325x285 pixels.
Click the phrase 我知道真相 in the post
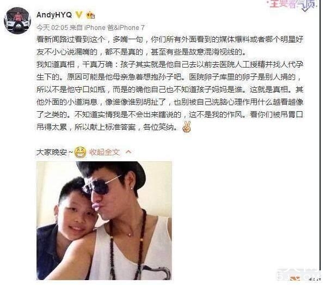[x=56, y=64]
